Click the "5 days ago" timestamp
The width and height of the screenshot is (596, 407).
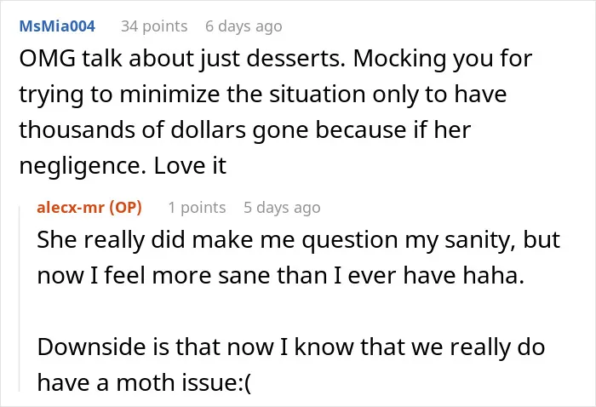pos(282,208)
